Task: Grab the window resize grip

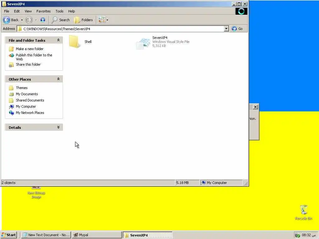Action: [x=246, y=183]
